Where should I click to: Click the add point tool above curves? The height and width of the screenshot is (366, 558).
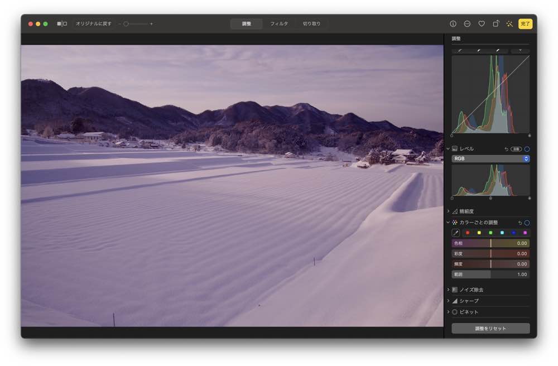click(520, 51)
